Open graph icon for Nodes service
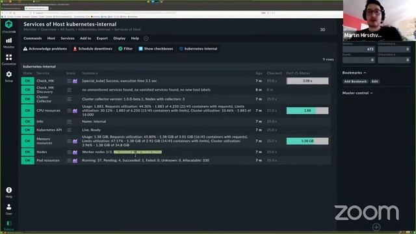Screen dimensions: 416x234 coord(75,152)
